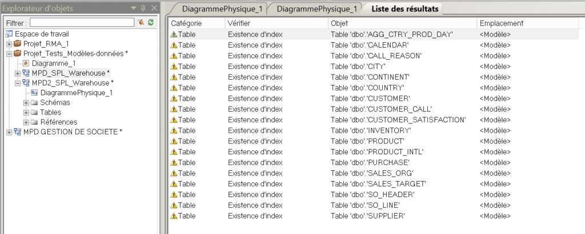The width and height of the screenshot is (585, 234).
Task: Click <Modèle> on the AGG_CTRY_PROD_DAY row
Action: tap(495, 34)
